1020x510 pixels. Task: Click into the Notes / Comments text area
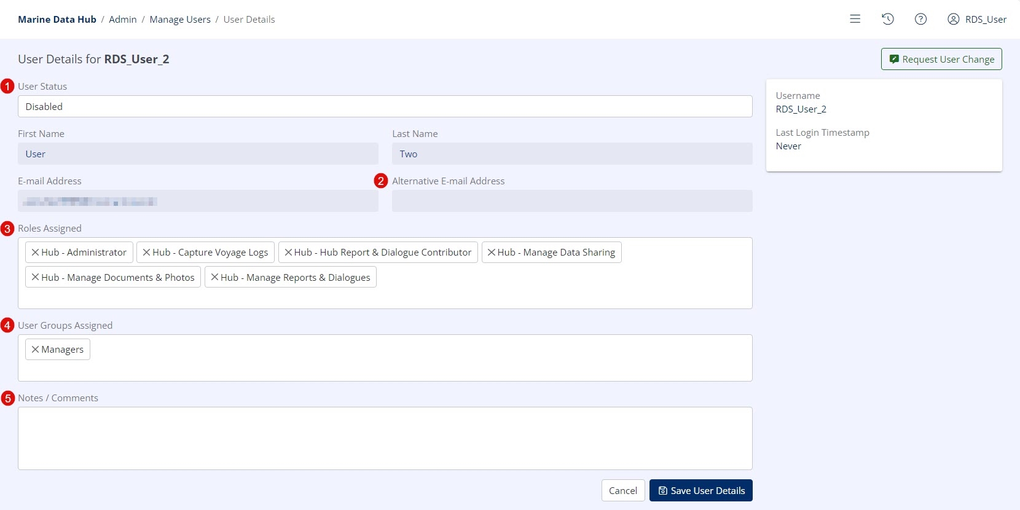point(385,438)
